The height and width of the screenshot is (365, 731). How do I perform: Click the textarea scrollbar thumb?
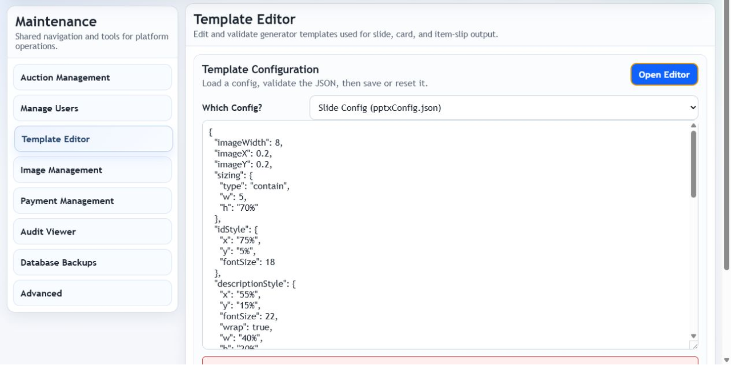pos(693,164)
